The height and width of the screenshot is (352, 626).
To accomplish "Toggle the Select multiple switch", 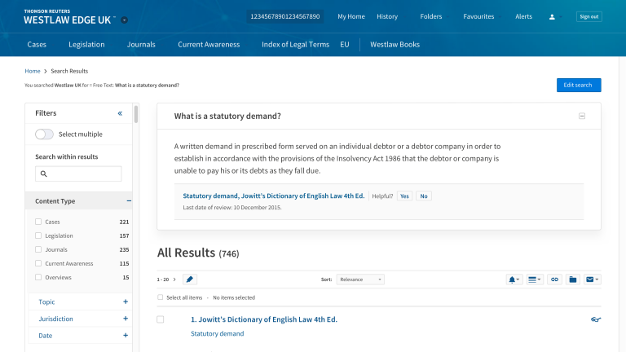I will [44, 134].
